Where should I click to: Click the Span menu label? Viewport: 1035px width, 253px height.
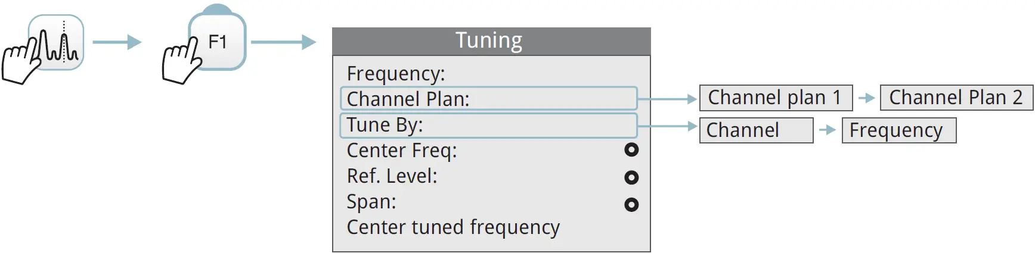click(371, 202)
